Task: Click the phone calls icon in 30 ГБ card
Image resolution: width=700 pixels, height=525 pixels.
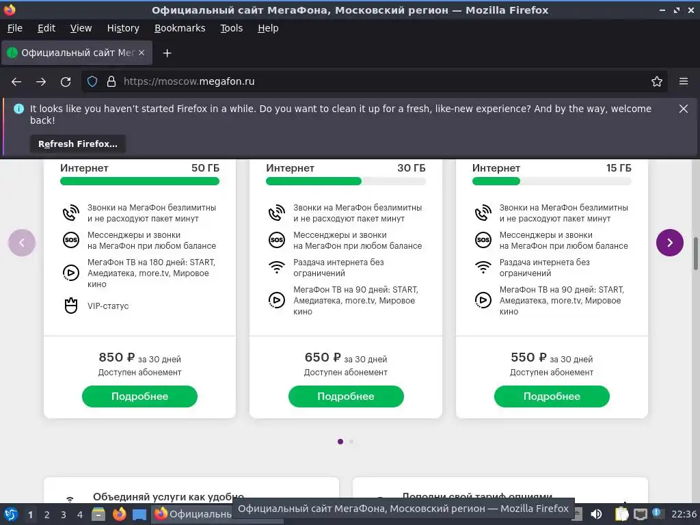Action: tap(277, 213)
